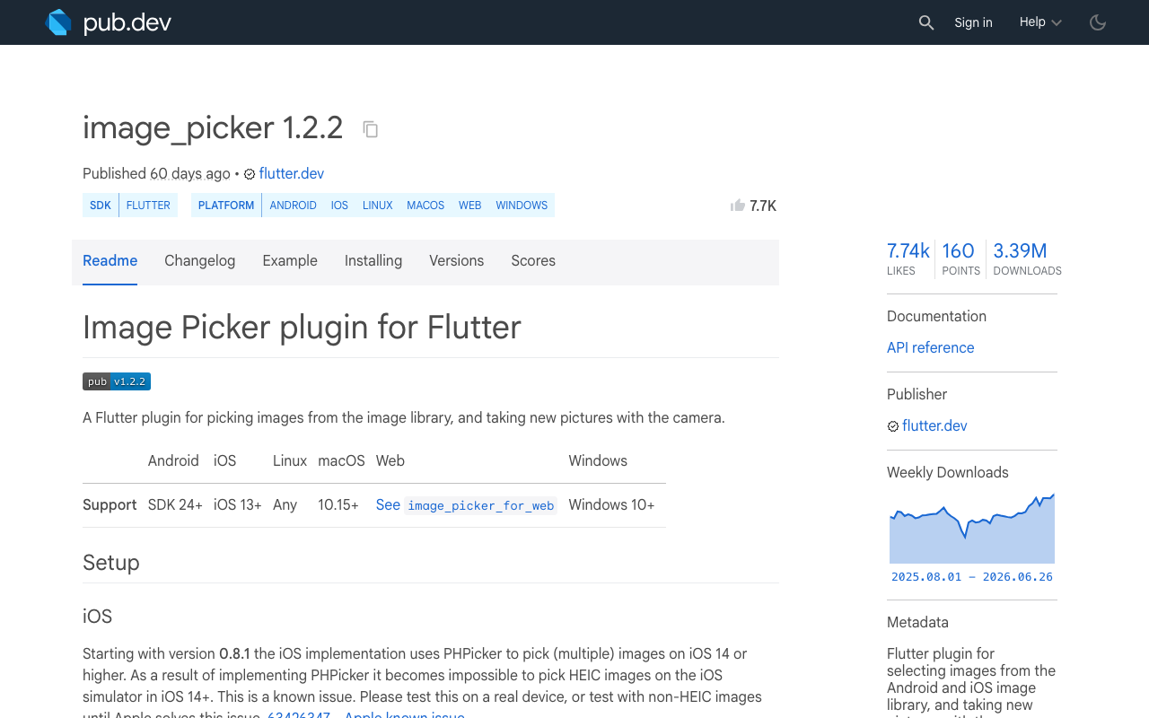Click the thumbs-up like icon
The image size is (1149, 718).
pos(738,206)
